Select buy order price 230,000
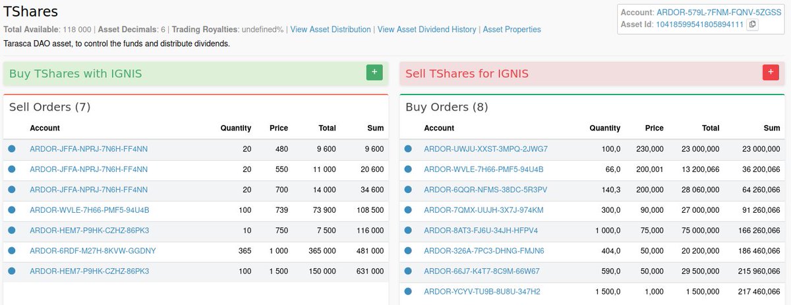The width and height of the screenshot is (791, 305). 650,149
